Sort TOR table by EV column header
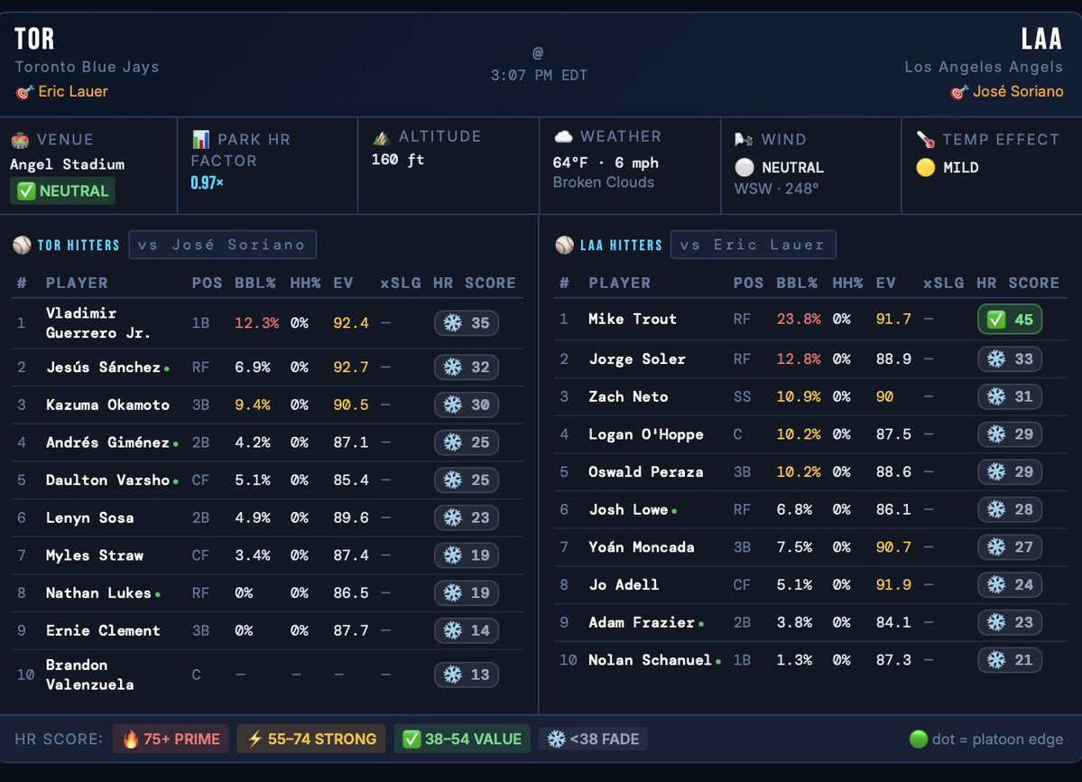Screen dimensions: 1082x782 pos(343,283)
